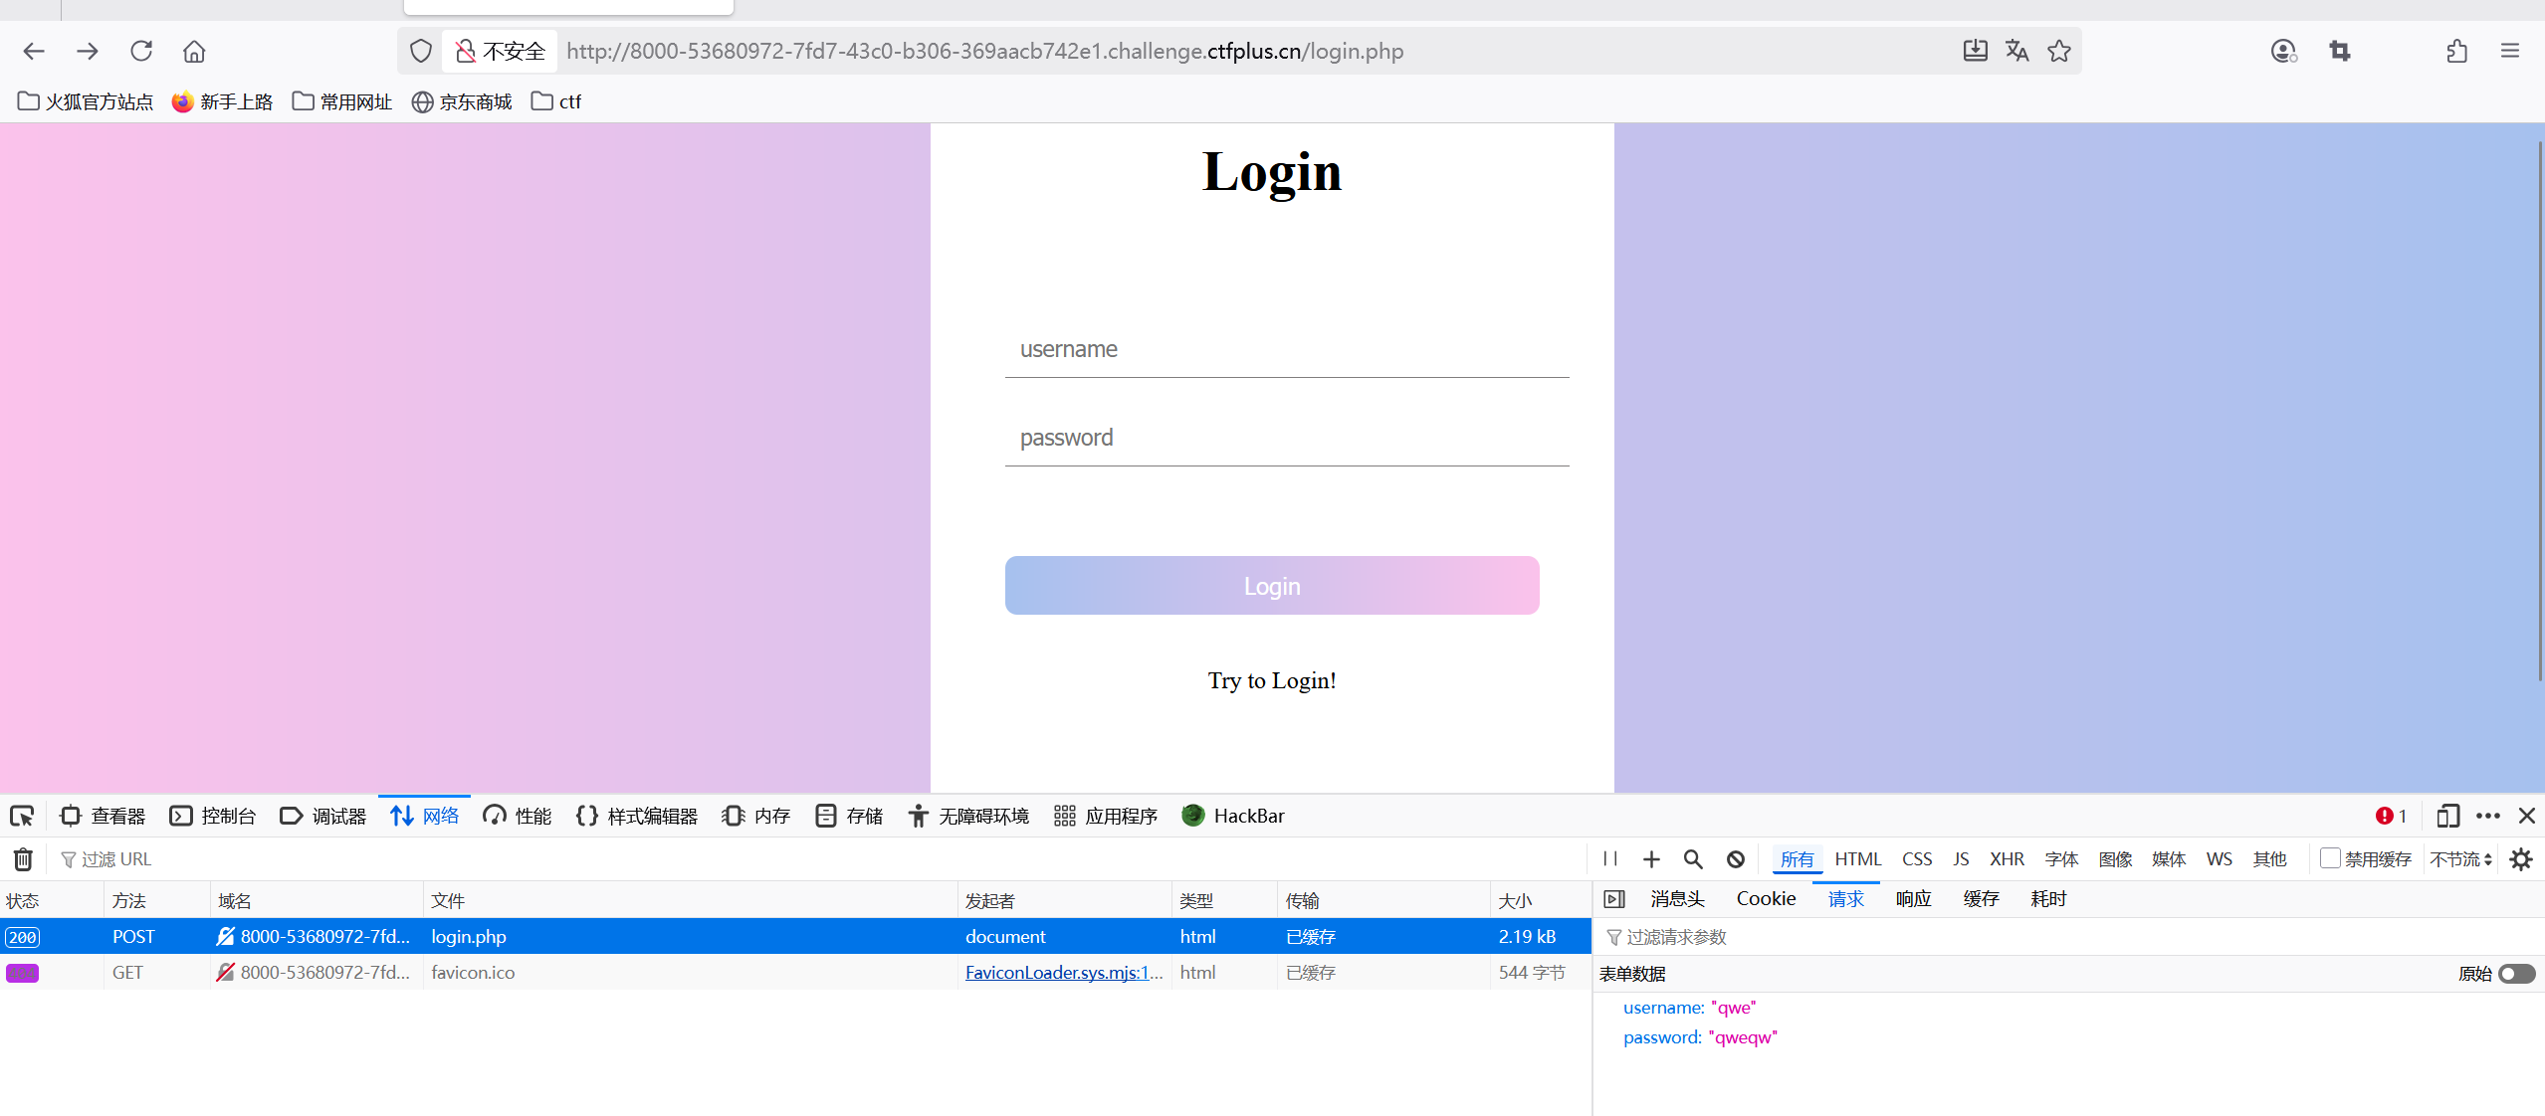Image resolution: width=2545 pixels, height=1116 pixels.
Task: Collapse the request details sidebar toggle
Action: pyautogui.click(x=1614, y=899)
